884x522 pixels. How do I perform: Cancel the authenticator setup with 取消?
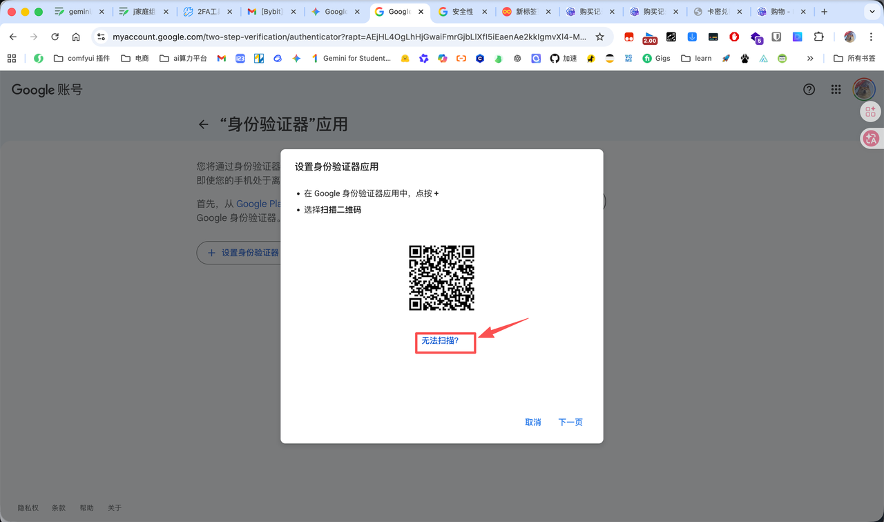[x=532, y=422]
